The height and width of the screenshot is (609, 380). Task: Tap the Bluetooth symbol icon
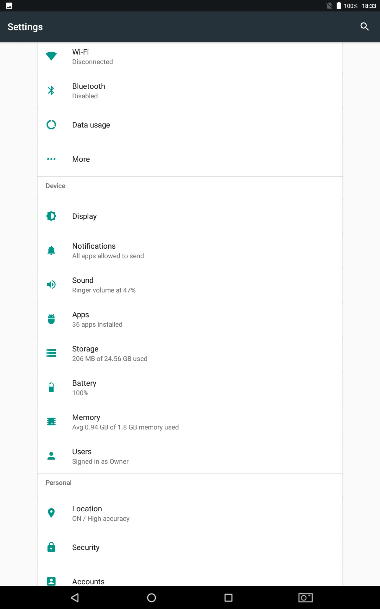(x=51, y=90)
